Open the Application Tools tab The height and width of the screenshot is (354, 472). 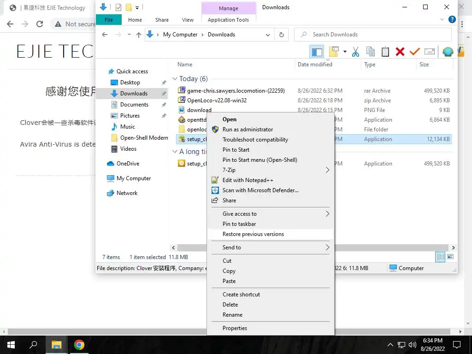tap(229, 20)
